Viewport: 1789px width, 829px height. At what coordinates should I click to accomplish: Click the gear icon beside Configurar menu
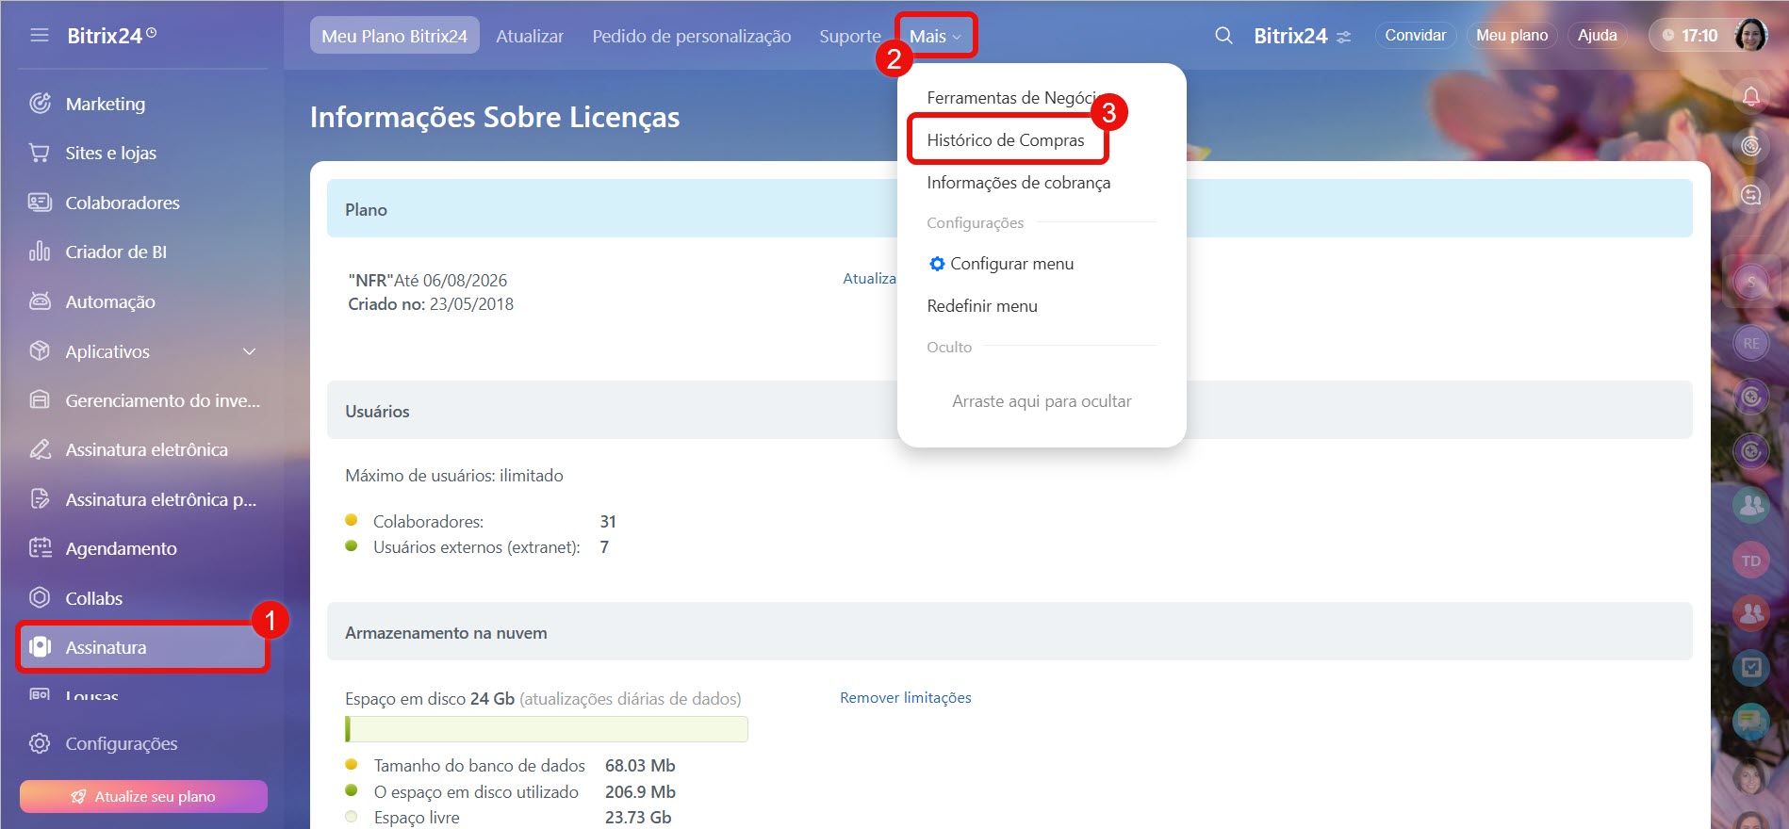pyautogui.click(x=937, y=264)
